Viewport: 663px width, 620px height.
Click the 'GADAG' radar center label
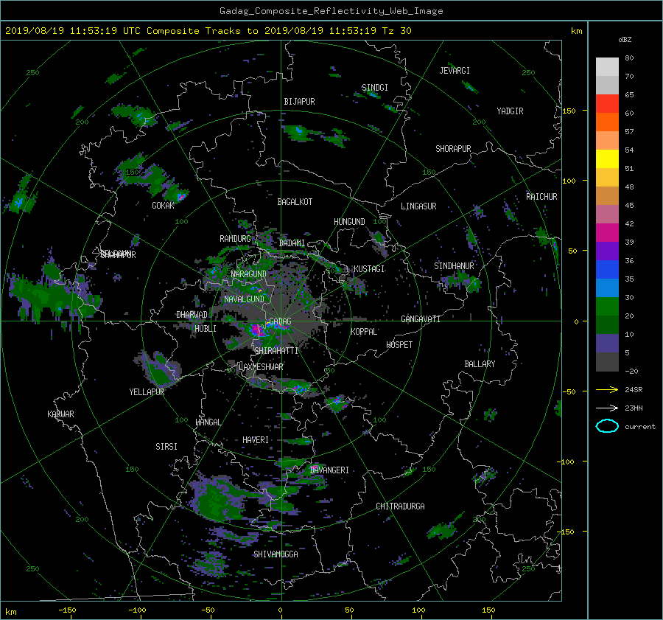pyautogui.click(x=281, y=321)
